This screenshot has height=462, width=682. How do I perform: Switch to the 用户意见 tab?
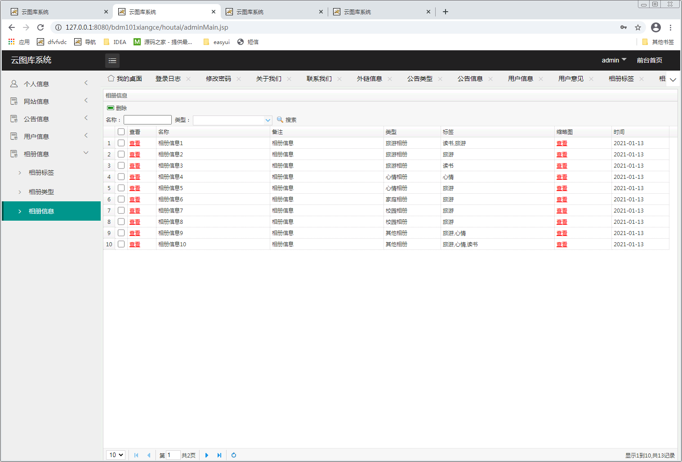tap(571, 79)
